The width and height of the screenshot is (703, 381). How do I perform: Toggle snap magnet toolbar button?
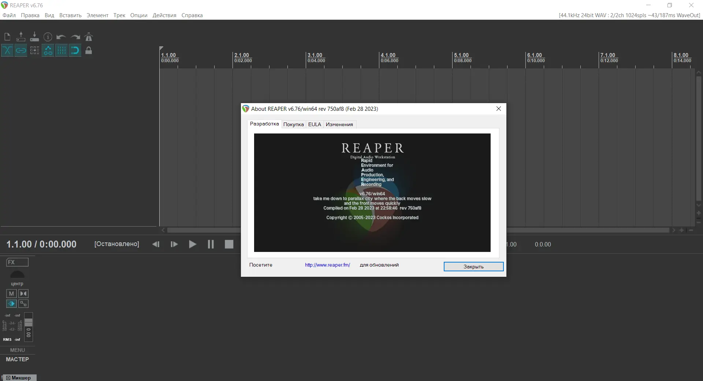click(75, 50)
